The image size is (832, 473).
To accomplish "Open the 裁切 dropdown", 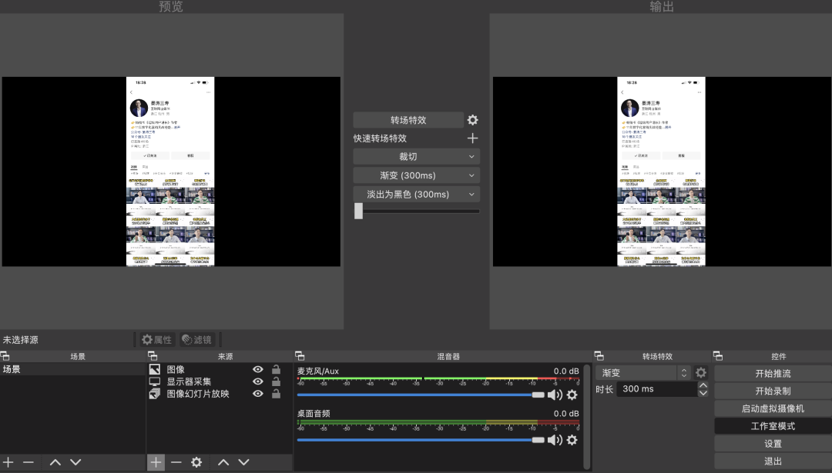I will click(416, 156).
